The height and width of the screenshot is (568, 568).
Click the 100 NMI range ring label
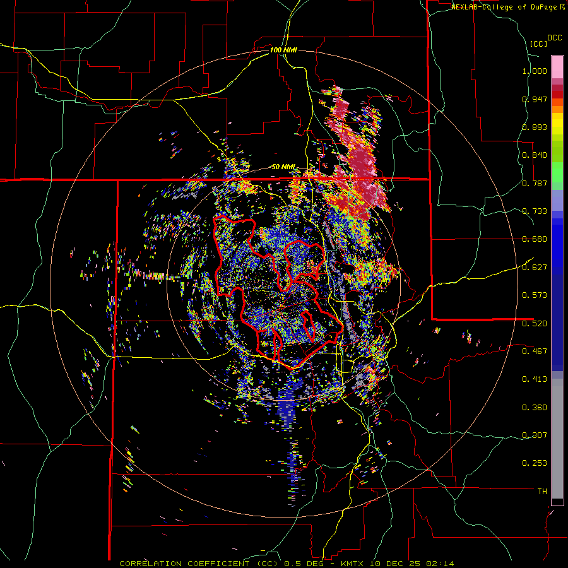(x=283, y=50)
